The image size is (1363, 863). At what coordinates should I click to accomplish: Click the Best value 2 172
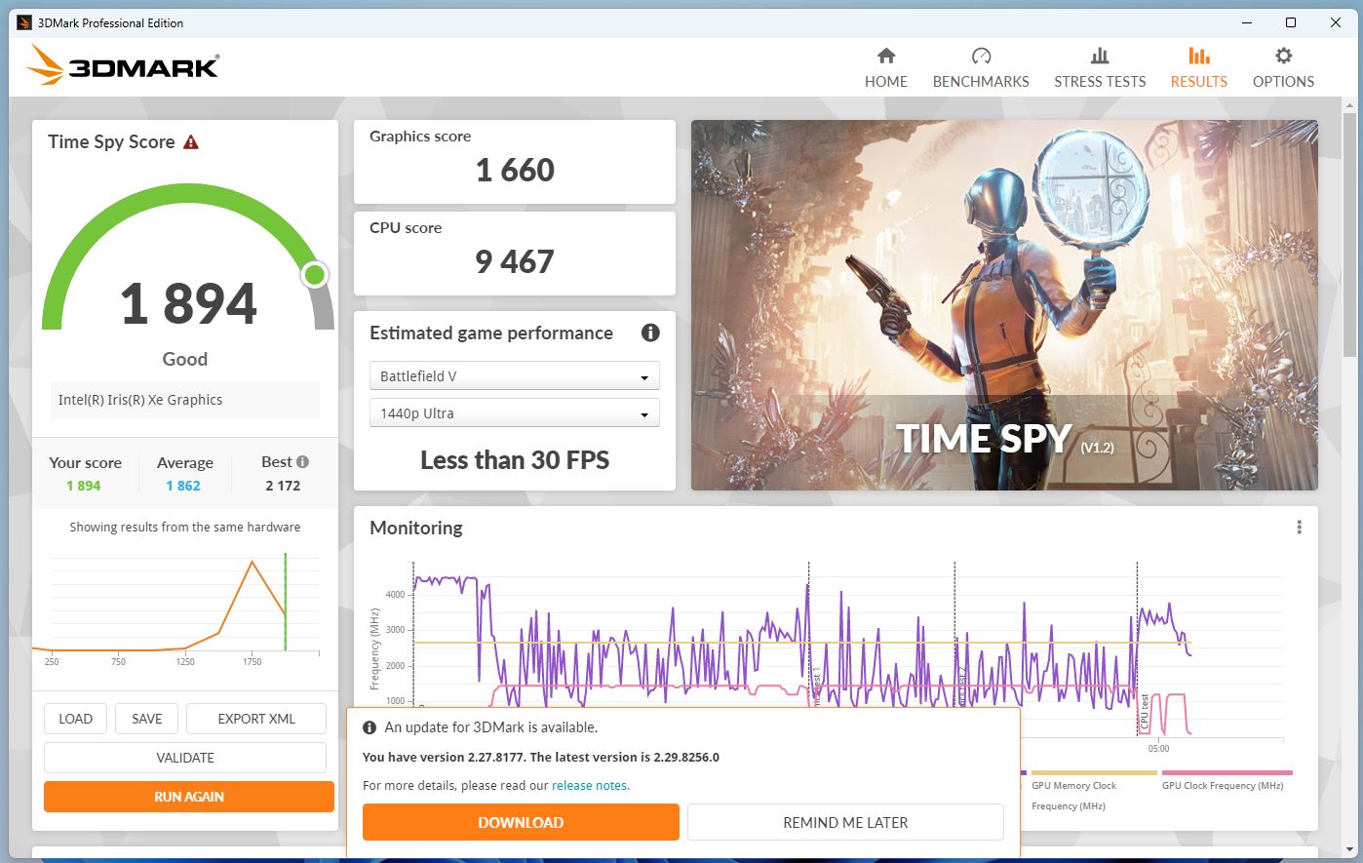point(283,486)
